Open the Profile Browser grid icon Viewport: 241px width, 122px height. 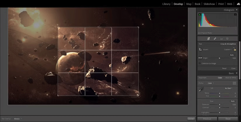click(x=234, y=83)
